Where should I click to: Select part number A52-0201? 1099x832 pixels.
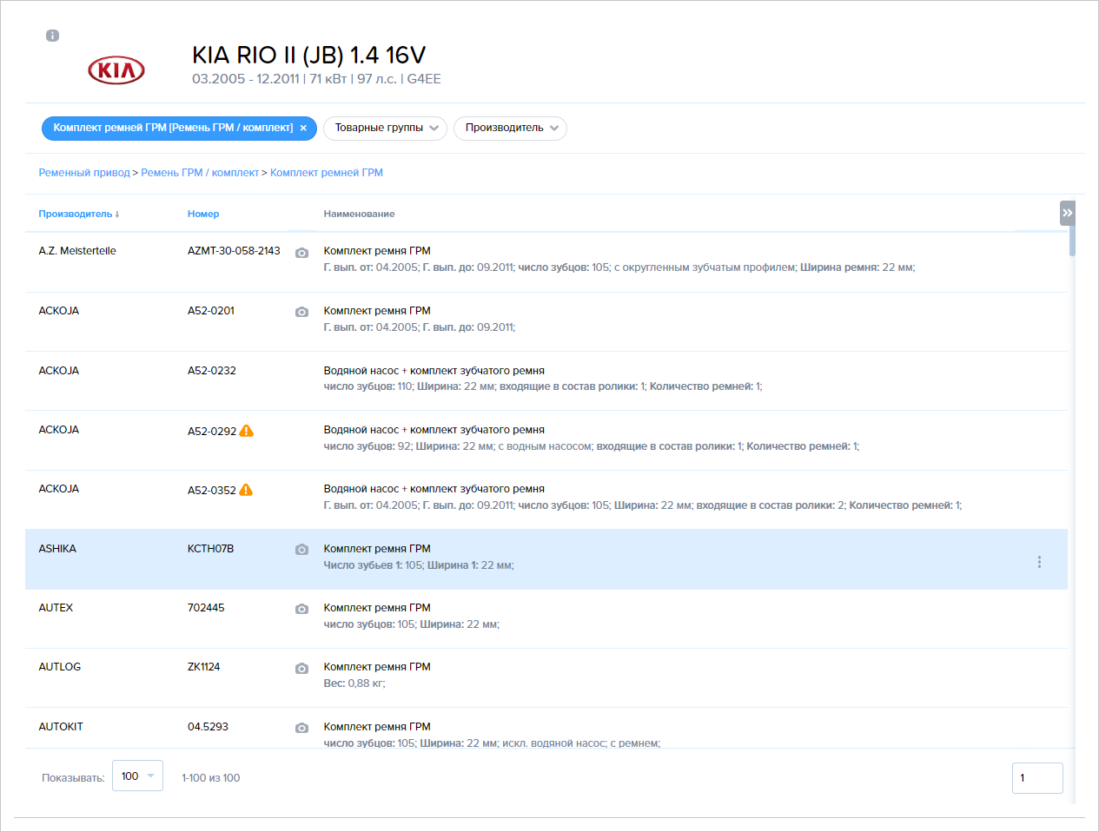211,311
